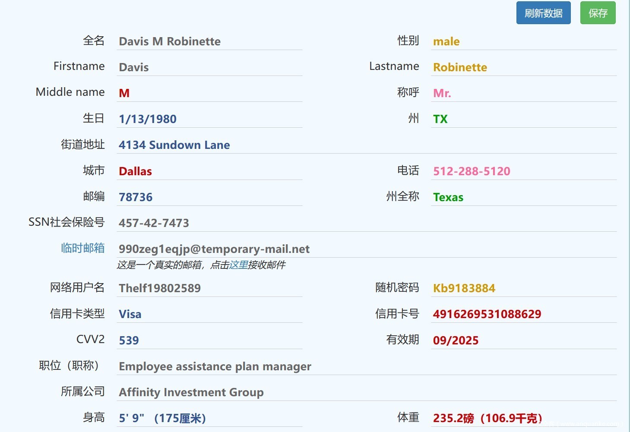Focus the phone field 512-288-5120

click(523, 171)
